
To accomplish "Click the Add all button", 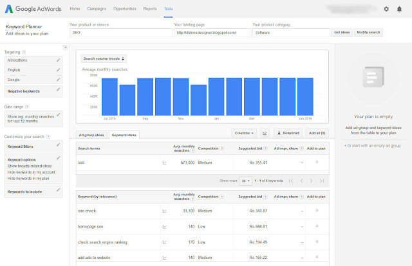I will click(317, 133).
